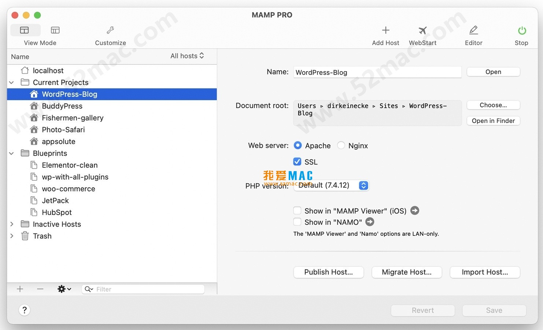Image resolution: width=543 pixels, height=330 pixels.
Task: Click the arrow next to MAMP Viewer option
Action: pyautogui.click(x=415, y=210)
